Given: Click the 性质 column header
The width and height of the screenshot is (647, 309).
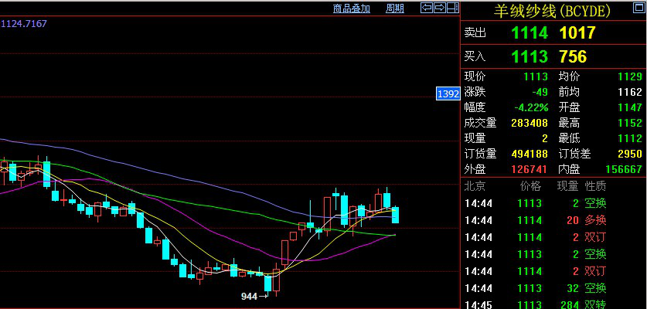Looking at the screenshot, I should click(x=595, y=186).
